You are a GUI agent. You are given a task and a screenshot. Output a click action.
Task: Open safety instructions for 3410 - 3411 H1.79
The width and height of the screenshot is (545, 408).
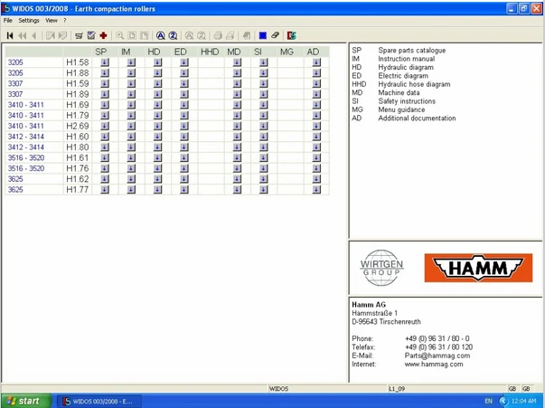click(x=264, y=116)
